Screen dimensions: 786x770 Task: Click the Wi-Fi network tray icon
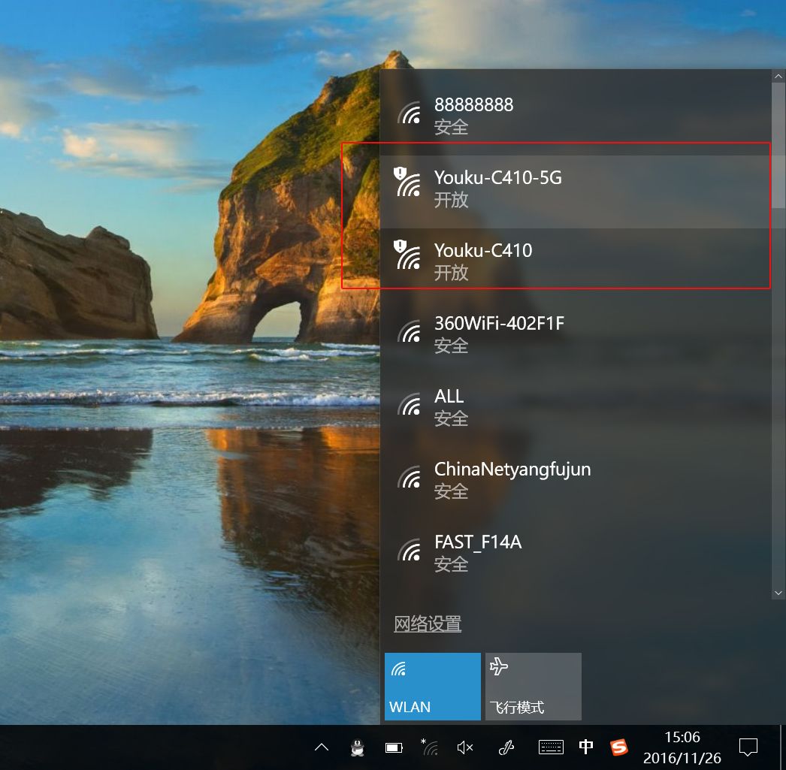[430, 747]
